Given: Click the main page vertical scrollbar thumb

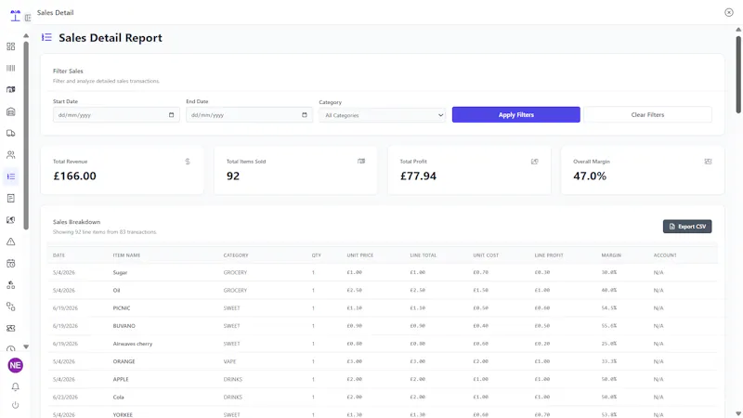Looking at the screenshot, I should pyautogui.click(x=738, y=75).
